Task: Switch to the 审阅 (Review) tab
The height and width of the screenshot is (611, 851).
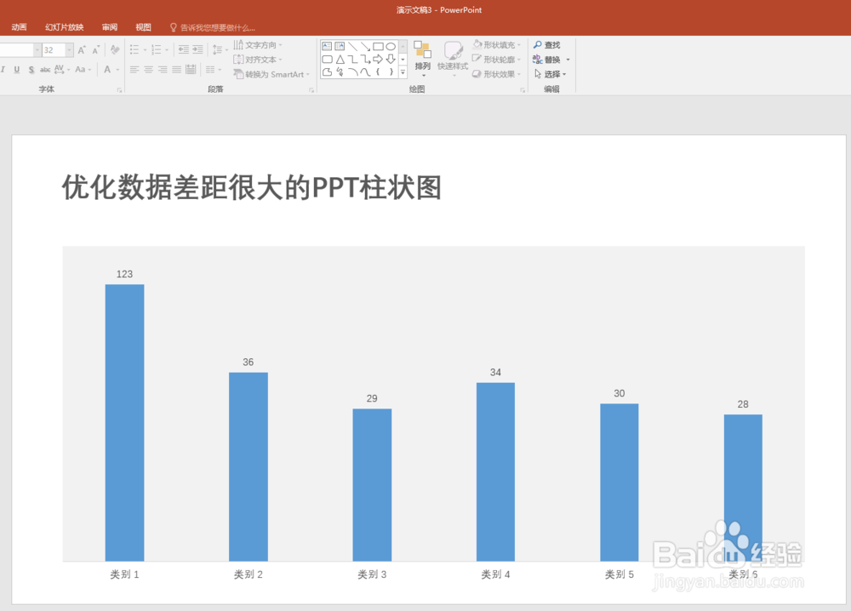Action: pos(109,26)
